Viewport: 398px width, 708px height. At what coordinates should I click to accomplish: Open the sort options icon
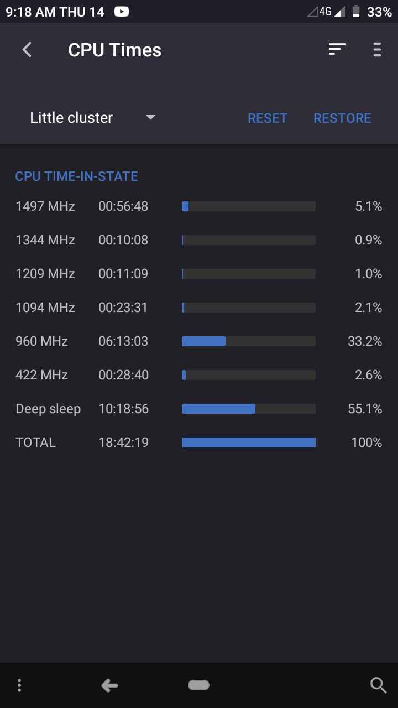click(337, 49)
